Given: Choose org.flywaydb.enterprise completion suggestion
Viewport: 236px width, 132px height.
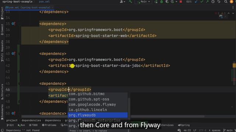Looking at the screenshot, I should click(x=97, y=120).
